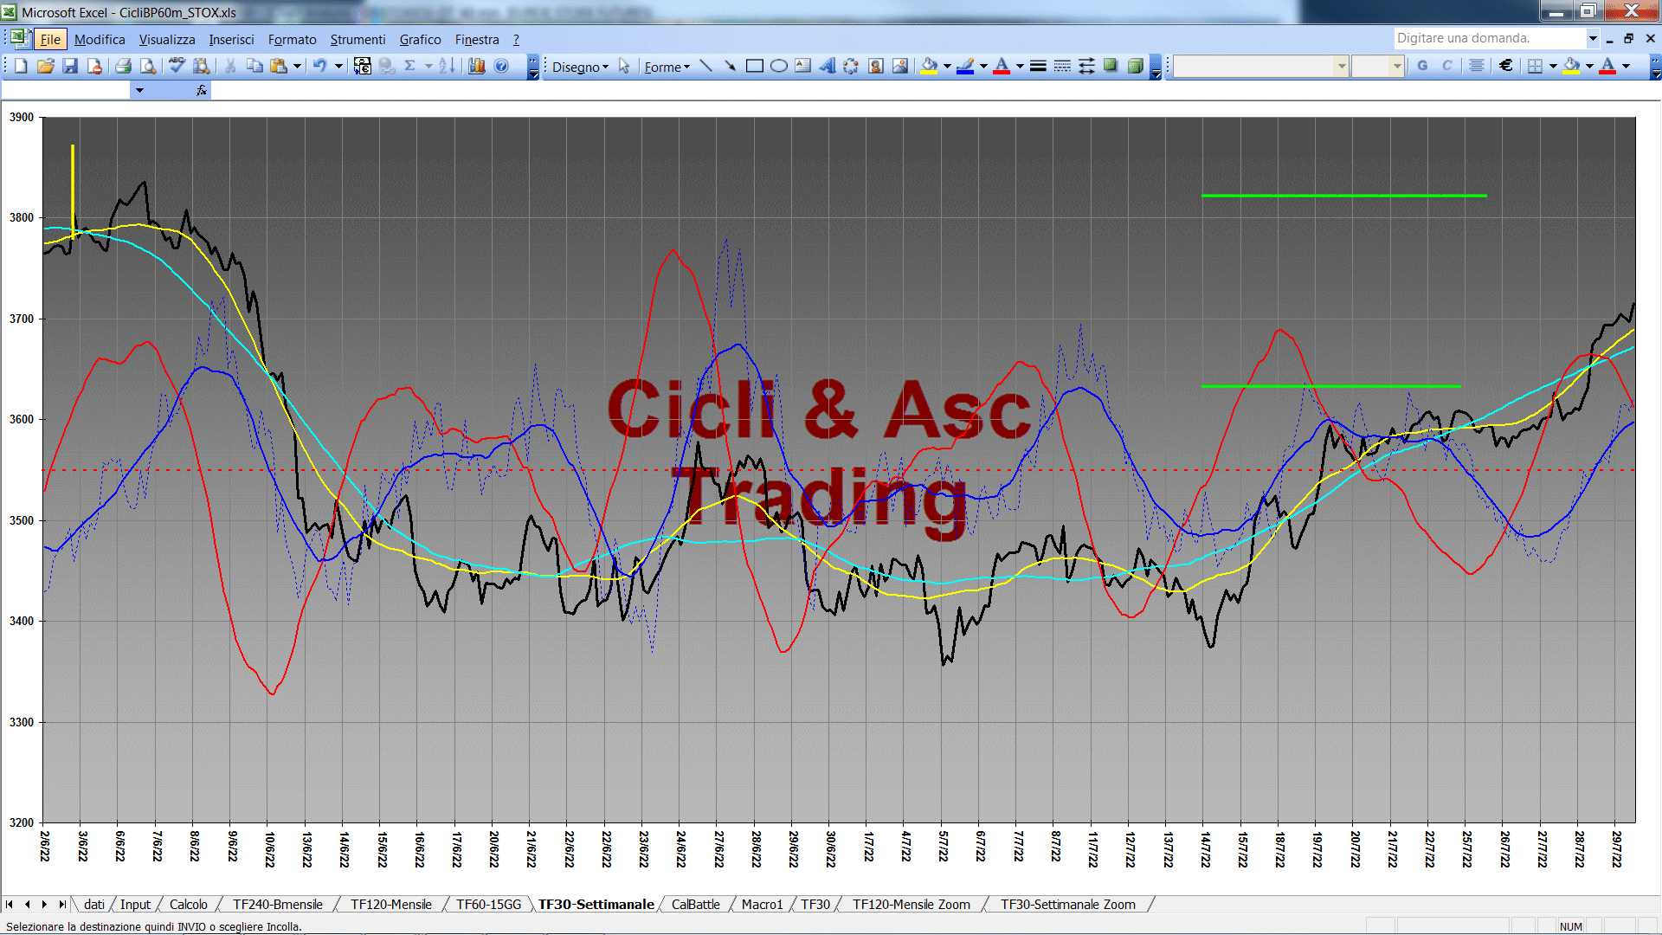Click formatting toolbar red Font Color

1607,66
